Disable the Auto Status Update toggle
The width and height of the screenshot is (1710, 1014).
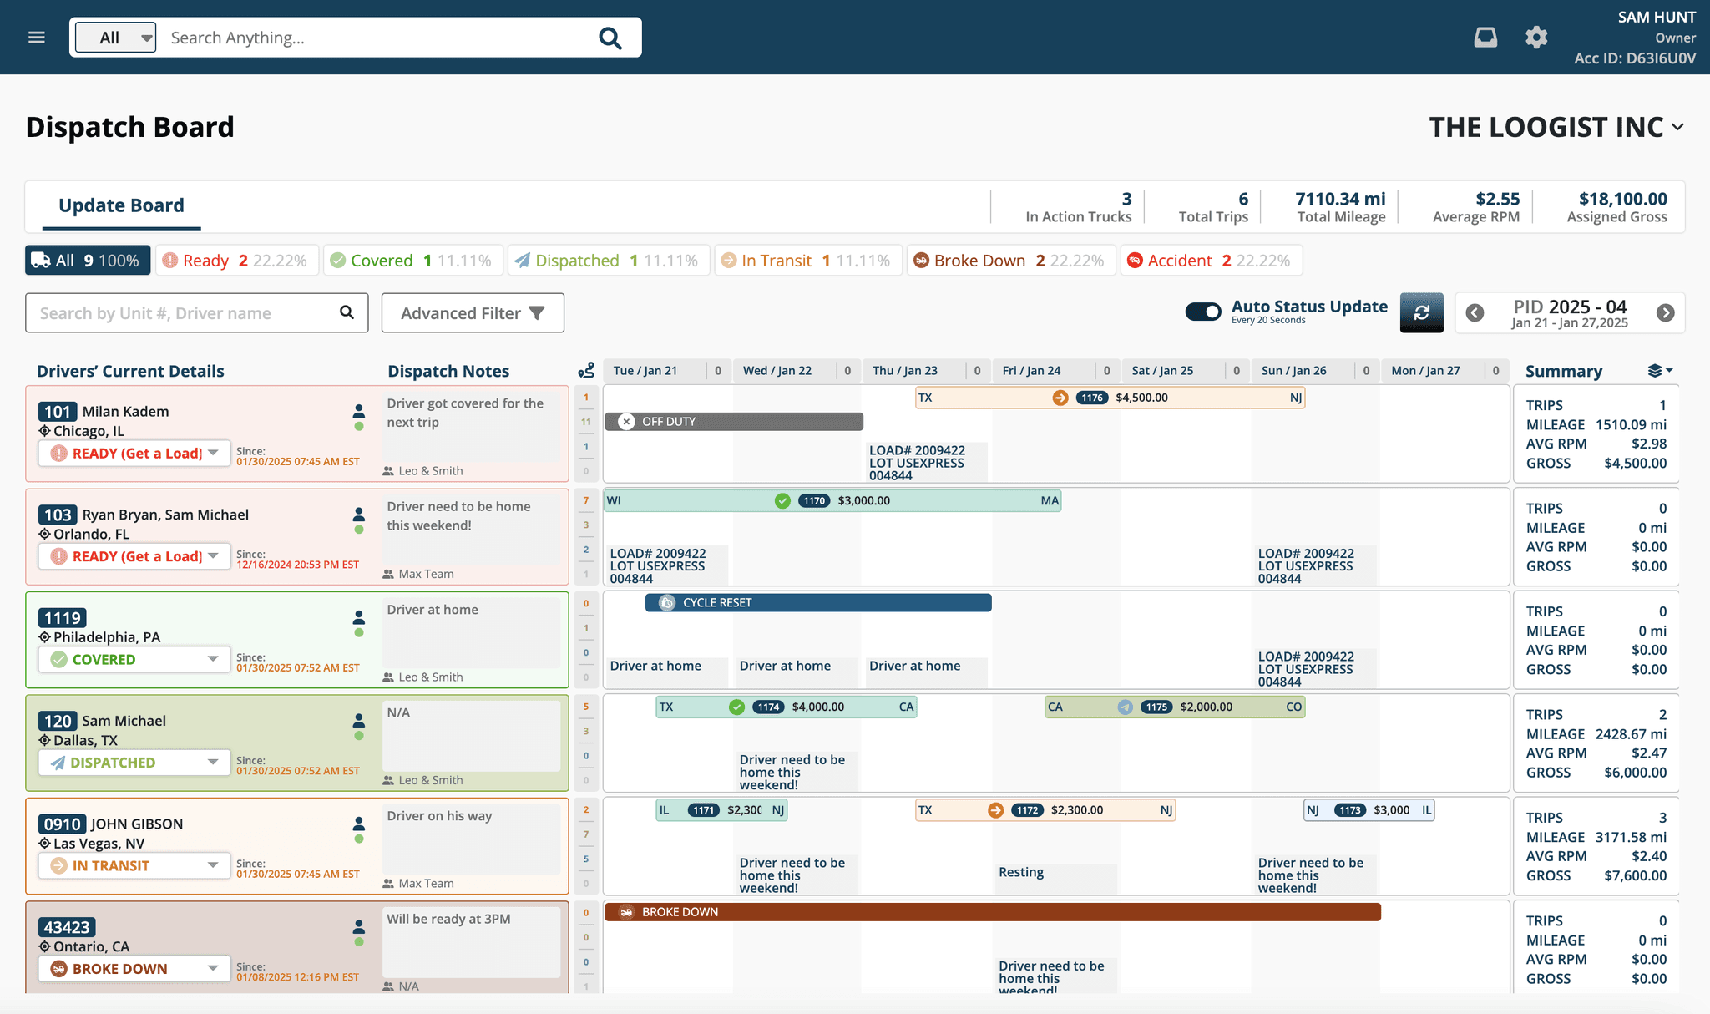[1203, 312]
